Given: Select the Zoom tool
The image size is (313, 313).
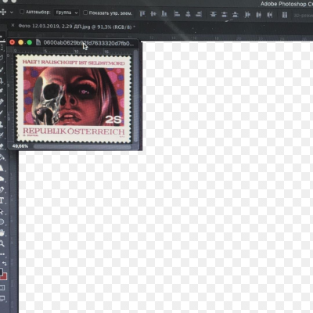Looking at the screenshot, I should point(2,243).
